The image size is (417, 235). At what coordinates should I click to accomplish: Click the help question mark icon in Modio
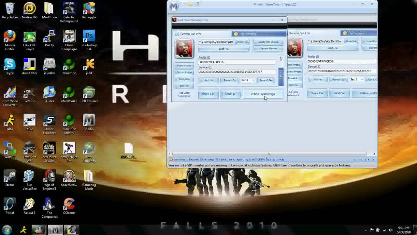click(197, 4)
